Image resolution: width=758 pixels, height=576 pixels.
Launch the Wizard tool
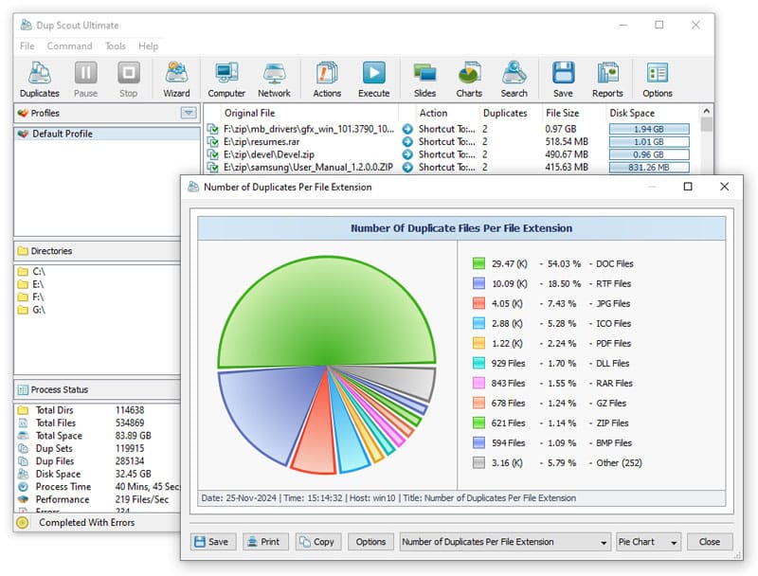point(176,80)
